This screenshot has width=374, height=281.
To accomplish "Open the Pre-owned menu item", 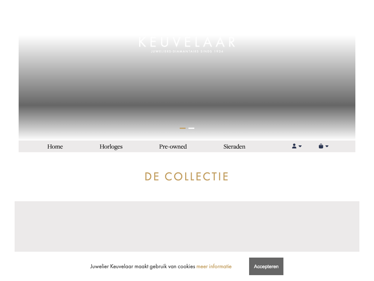I will pos(173,146).
